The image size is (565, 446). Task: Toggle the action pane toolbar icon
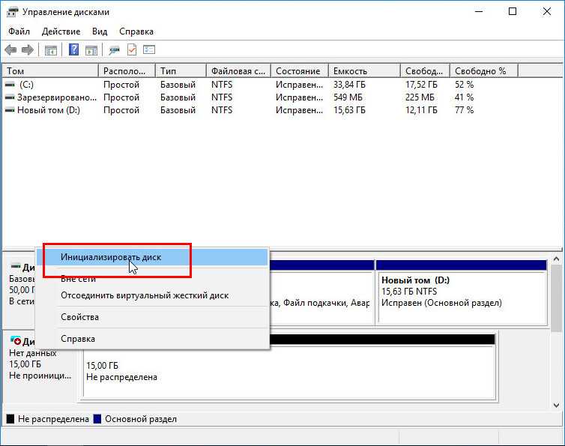pos(91,50)
